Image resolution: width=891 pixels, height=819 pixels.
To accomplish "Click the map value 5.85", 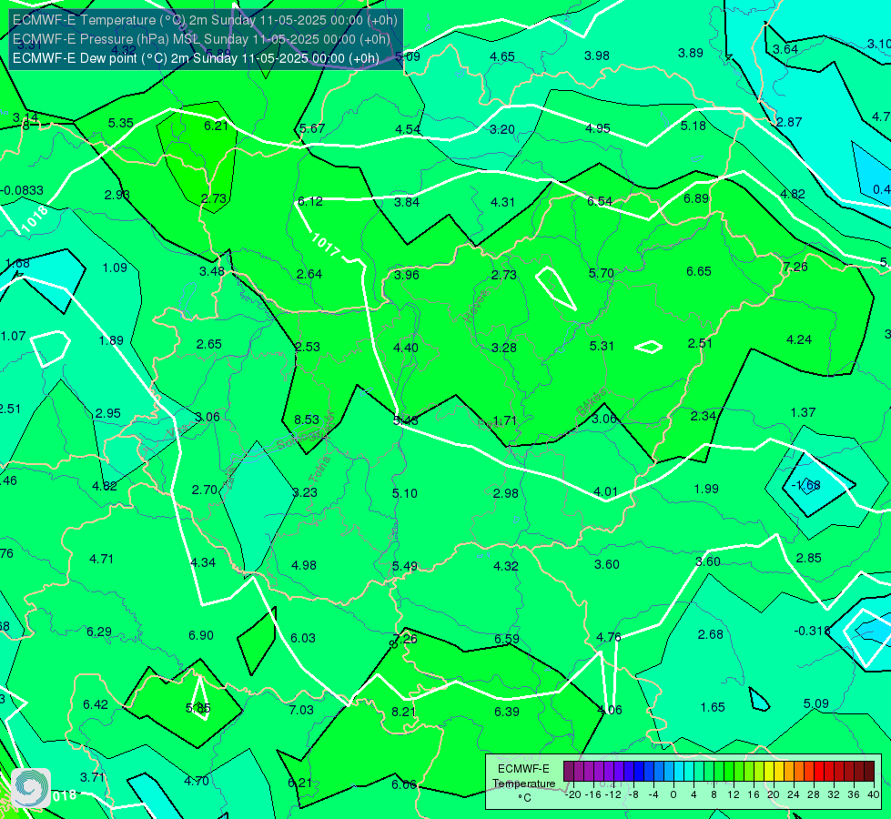I will point(198,708).
